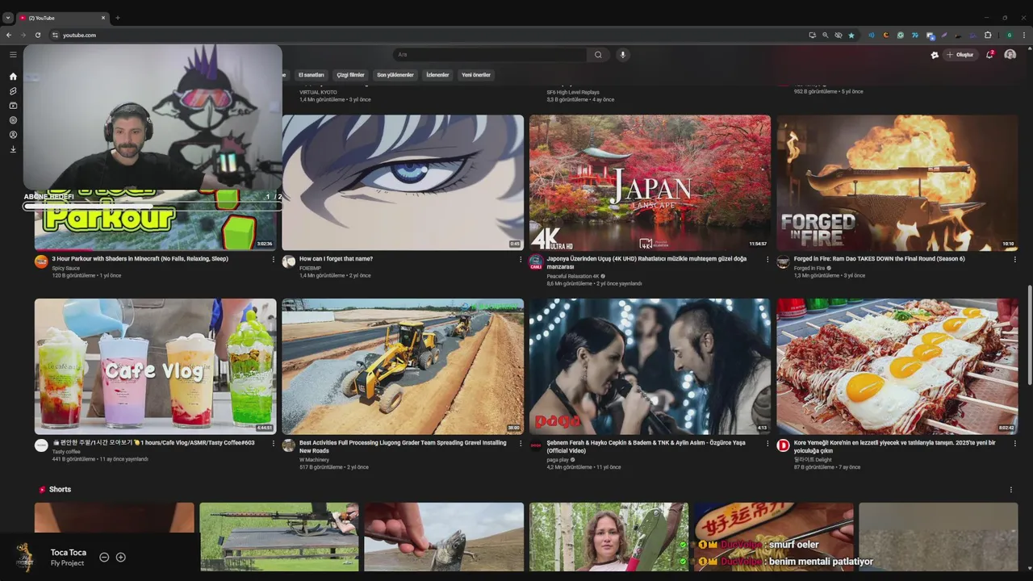Viewport: 1033px width, 581px height.
Task: Open 'Forged in Fire: Ram Dao' video title
Action: tap(880, 259)
